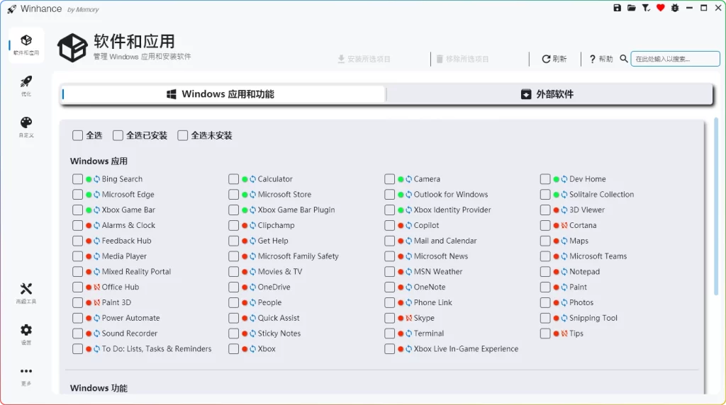Click the bug report icon in title bar
Viewport: 726px width, 405px height.
(675, 8)
